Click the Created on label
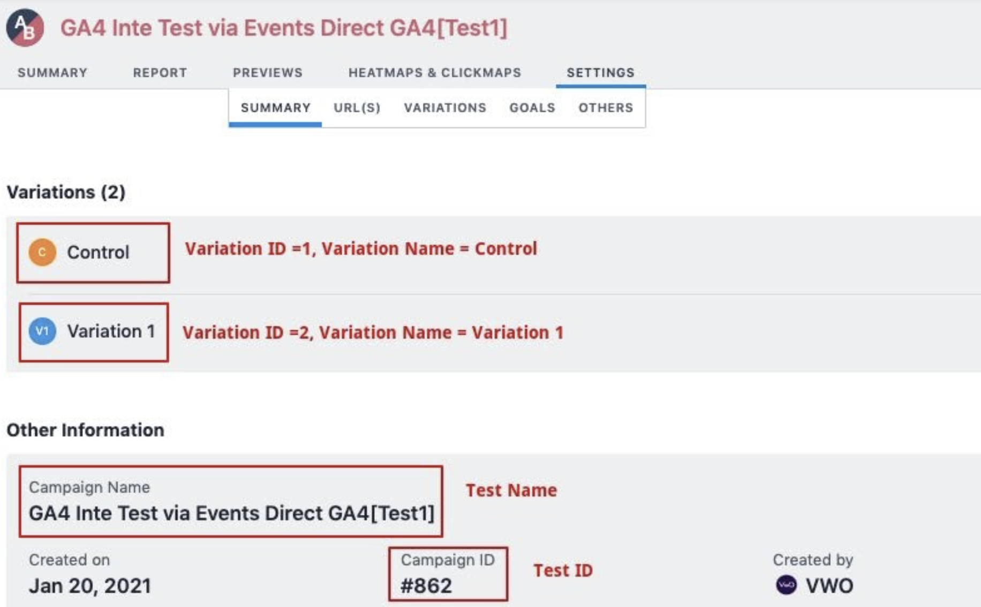 click(x=69, y=560)
